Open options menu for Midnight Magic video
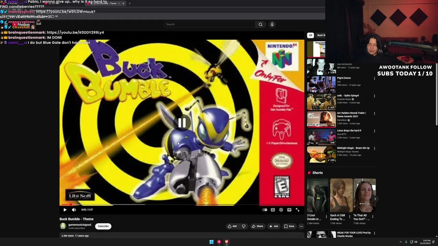This screenshot has height=246, width=438. pos(374,148)
